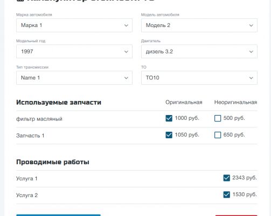Image resolution: width=271 pixels, height=216 pixels.
Task: Click the Модельный год field label
Action: coord(31,41)
